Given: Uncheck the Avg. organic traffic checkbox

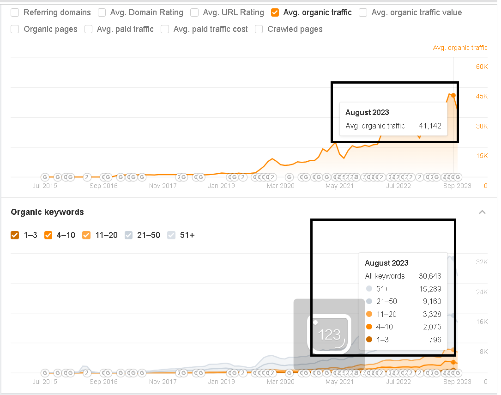Looking at the screenshot, I should point(275,12).
